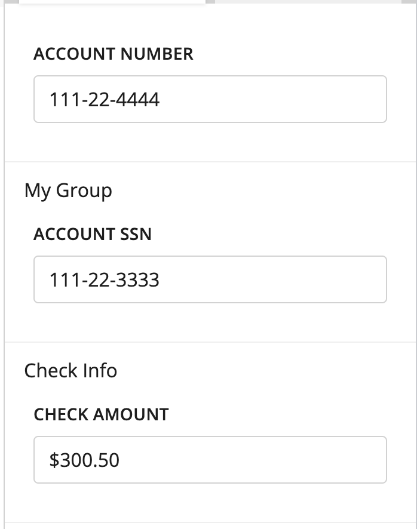The height and width of the screenshot is (529, 417).
Task: Select the My Group section heading
Action: pos(68,190)
